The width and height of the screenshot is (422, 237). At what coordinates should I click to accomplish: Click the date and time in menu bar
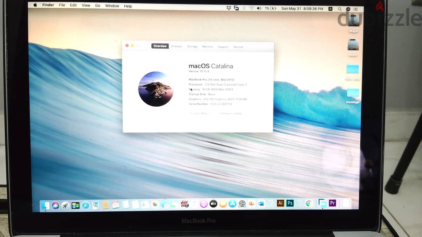pos(302,9)
